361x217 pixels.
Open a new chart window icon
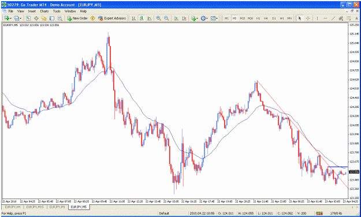[6, 18]
